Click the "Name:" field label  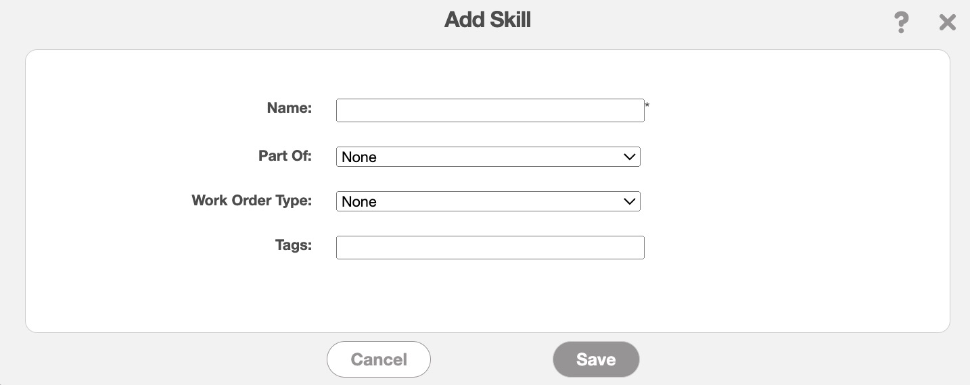(289, 107)
